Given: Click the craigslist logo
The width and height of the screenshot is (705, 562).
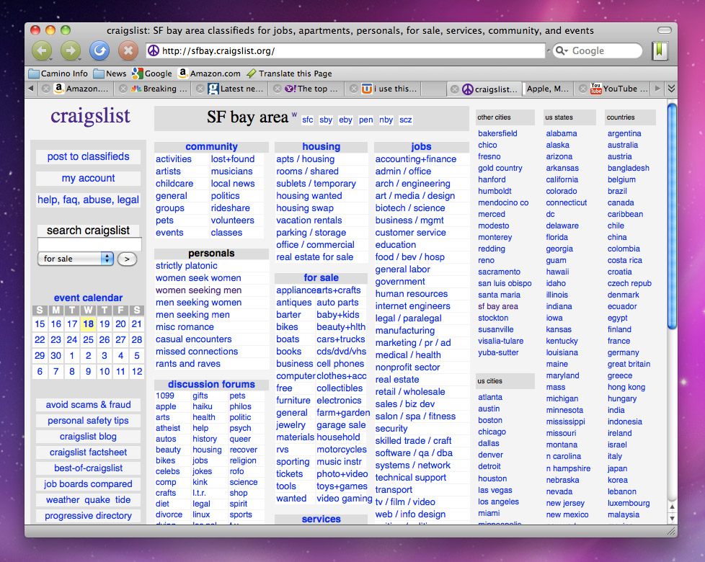Looking at the screenshot, I should [x=90, y=116].
